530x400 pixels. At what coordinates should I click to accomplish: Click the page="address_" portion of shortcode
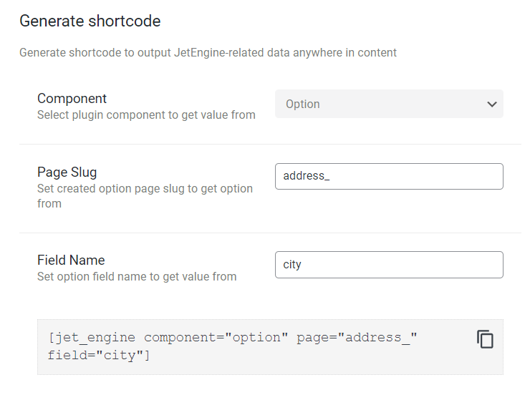(357, 338)
